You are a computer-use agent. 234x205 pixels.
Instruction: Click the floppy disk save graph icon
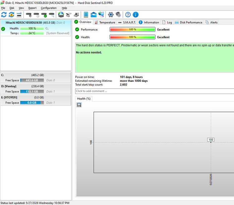[x=79, y=105]
